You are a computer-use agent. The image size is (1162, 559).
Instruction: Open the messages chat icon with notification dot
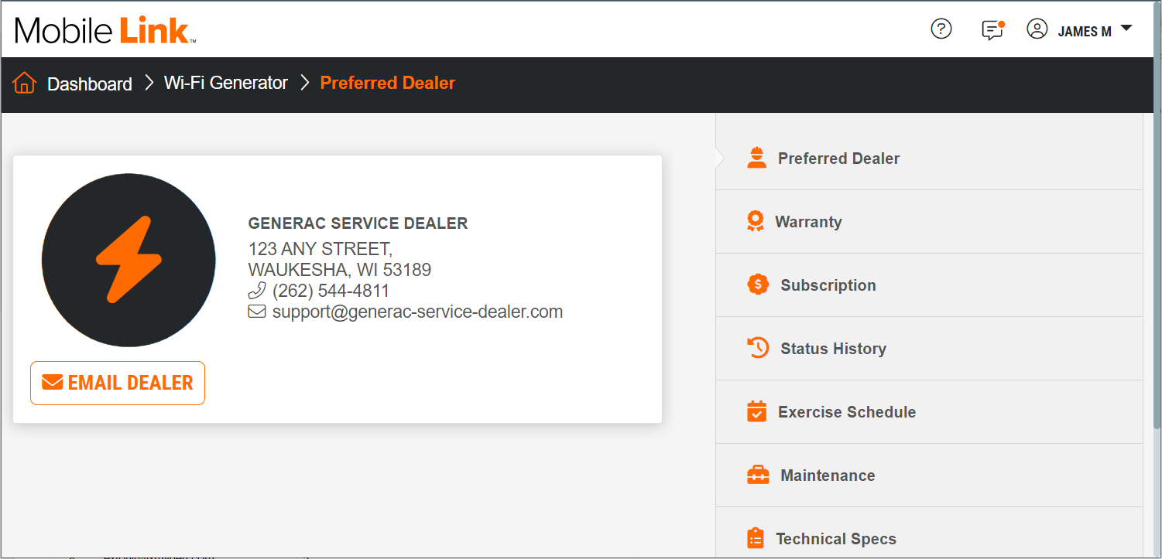point(992,30)
